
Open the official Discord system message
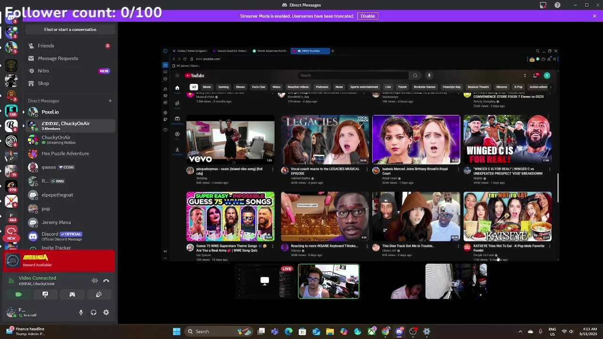(x=70, y=236)
